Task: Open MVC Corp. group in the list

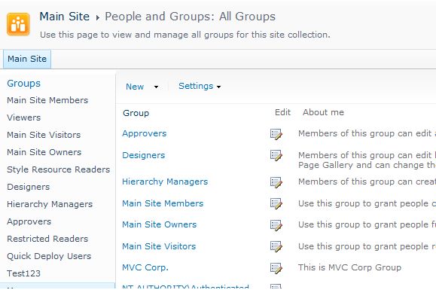Action: coord(145,267)
